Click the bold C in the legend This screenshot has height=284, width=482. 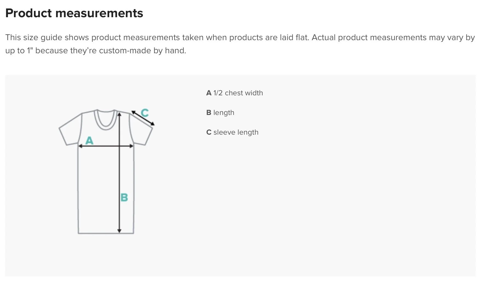coord(209,132)
